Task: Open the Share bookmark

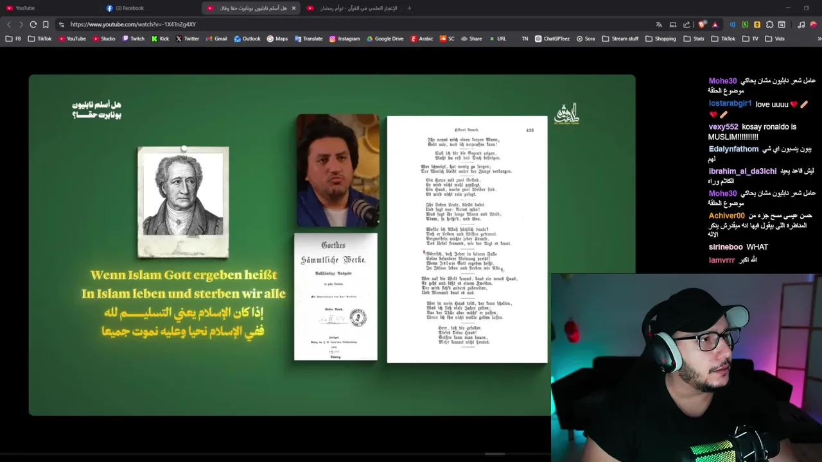Action: [x=471, y=38]
